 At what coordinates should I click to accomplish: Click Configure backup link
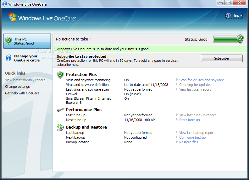[x=192, y=138]
